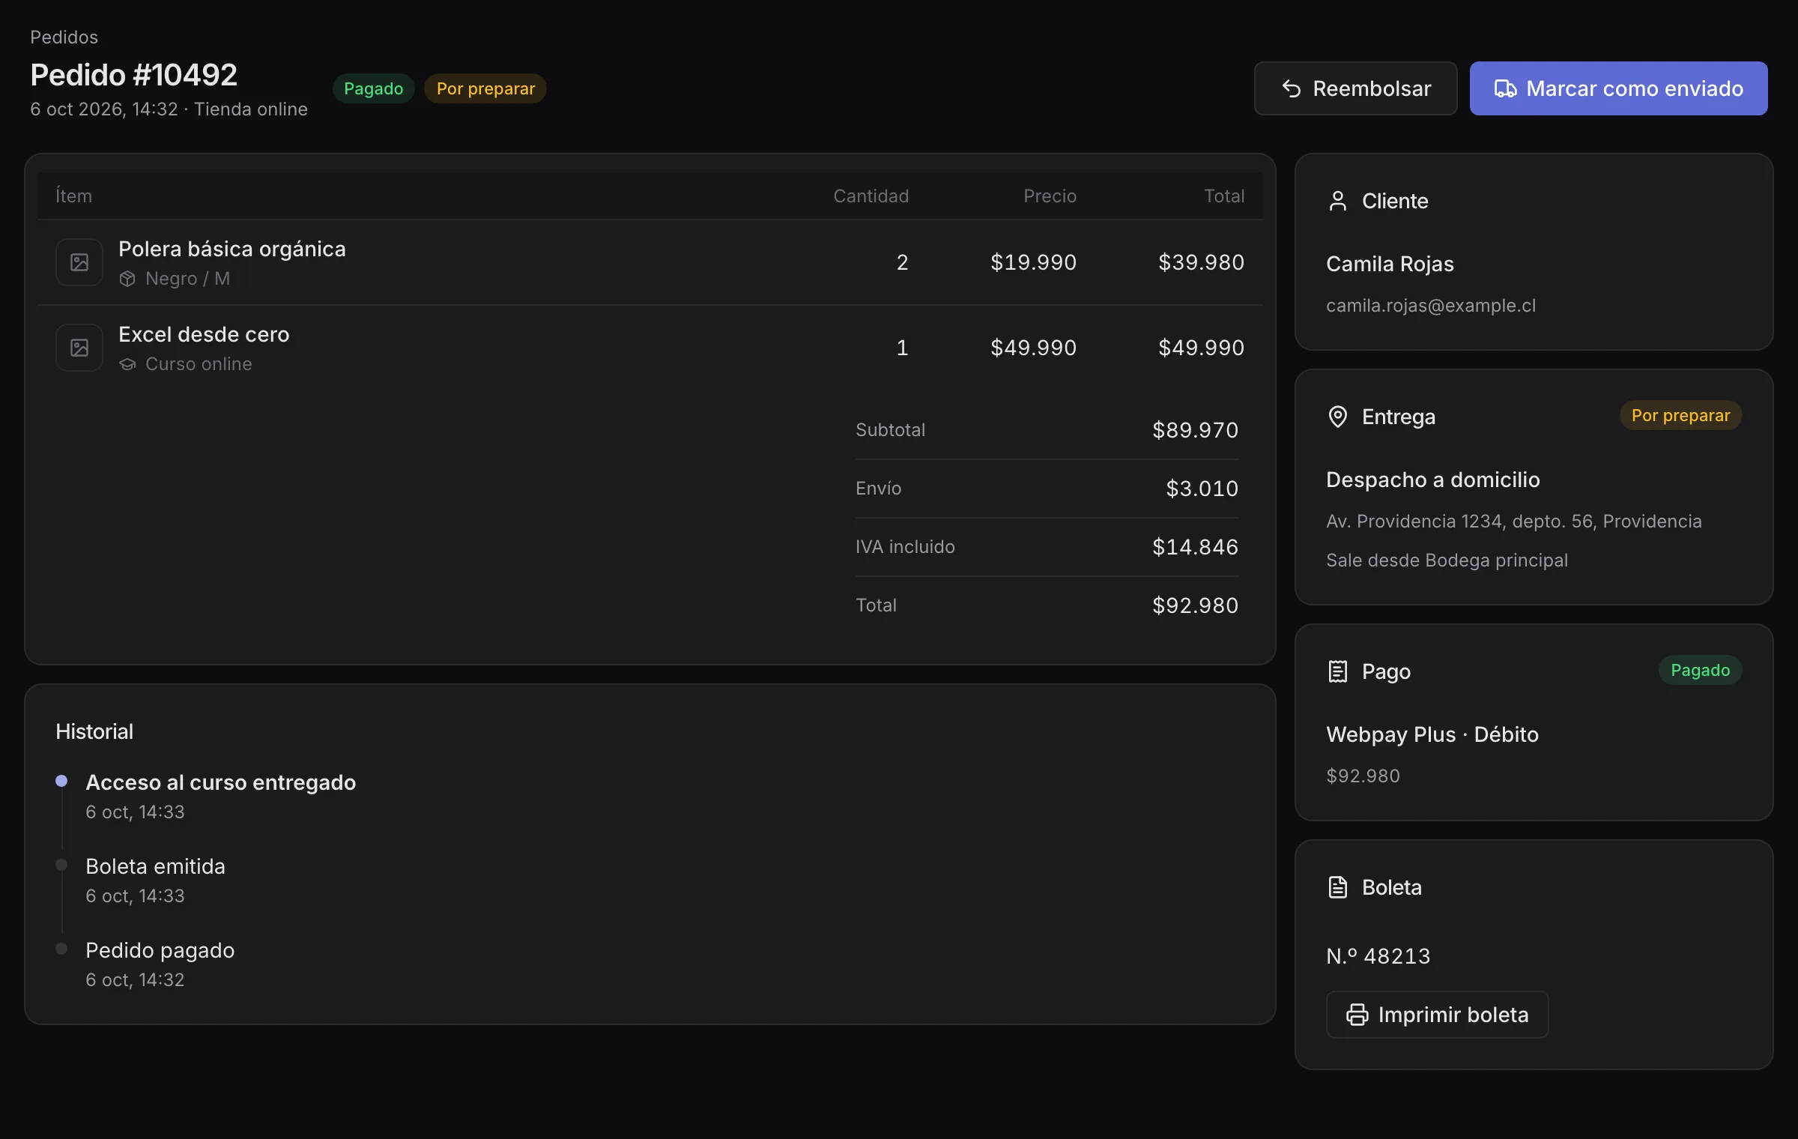Select the customer name Camila Rojas
Image resolution: width=1798 pixels, height=1139 pixels.
pyautogui.click(x=1390, y=264)
